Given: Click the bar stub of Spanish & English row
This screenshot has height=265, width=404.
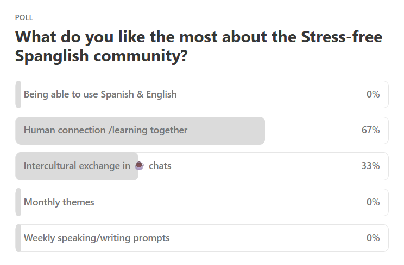Looking at the screenshot, I should (x=18, y=95).
